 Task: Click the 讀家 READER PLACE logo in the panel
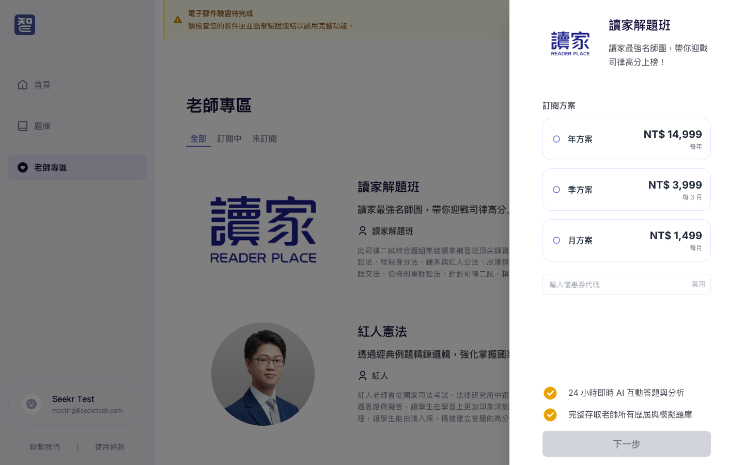coord(570,43)
